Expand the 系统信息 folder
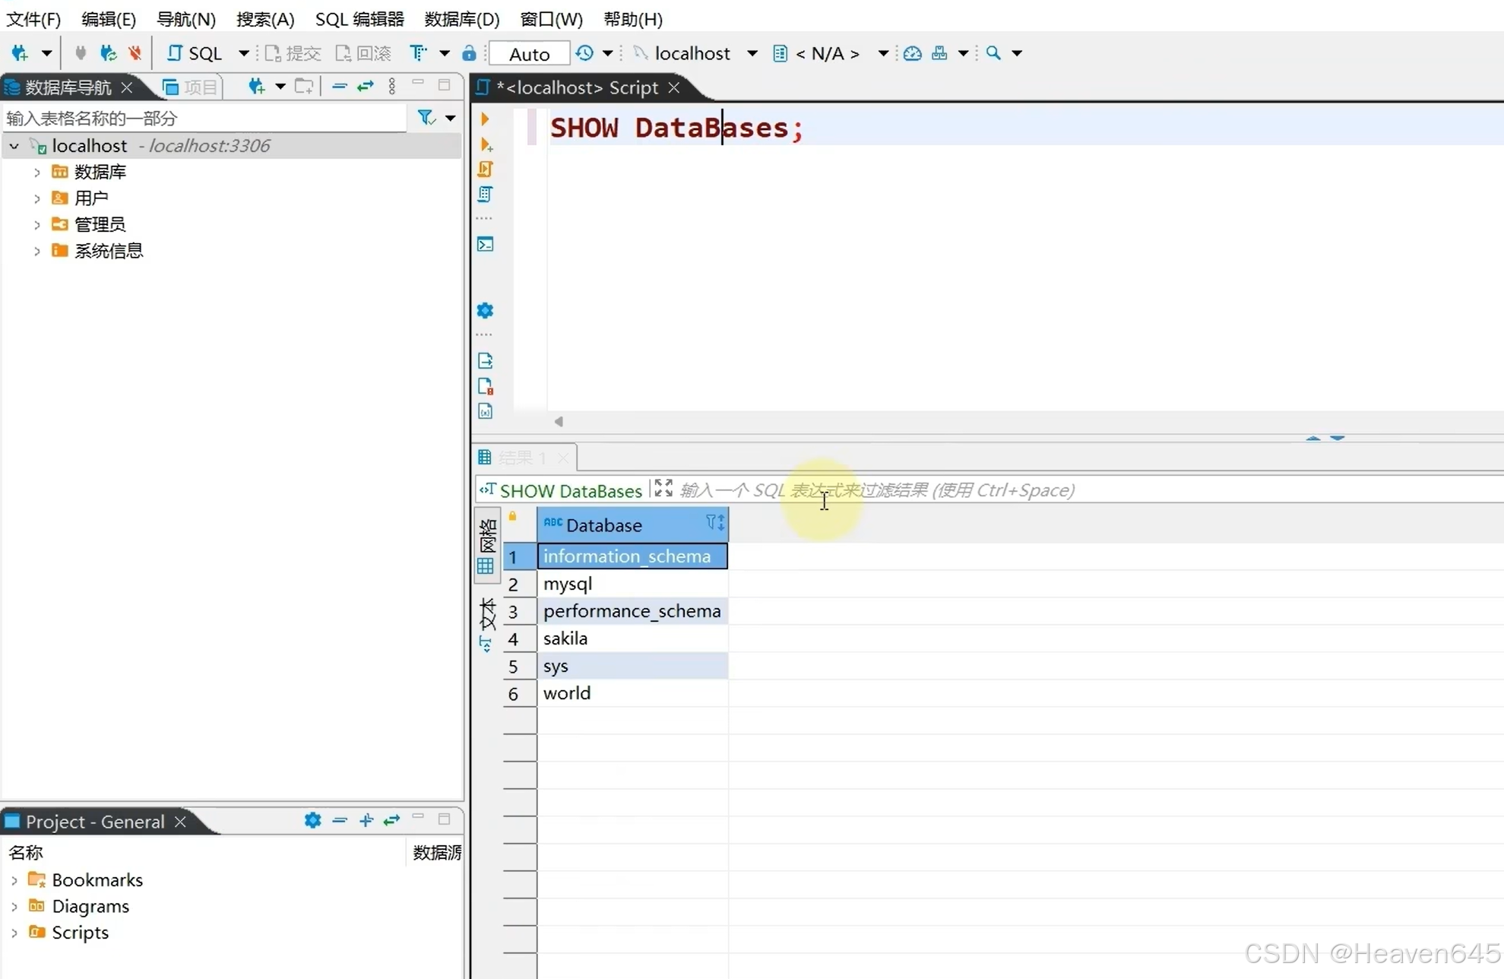 (x=36, y=251)
